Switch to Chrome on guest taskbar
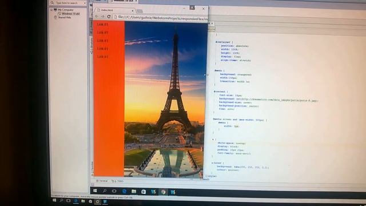Screen dimensions: 366x206 point(163,192)
